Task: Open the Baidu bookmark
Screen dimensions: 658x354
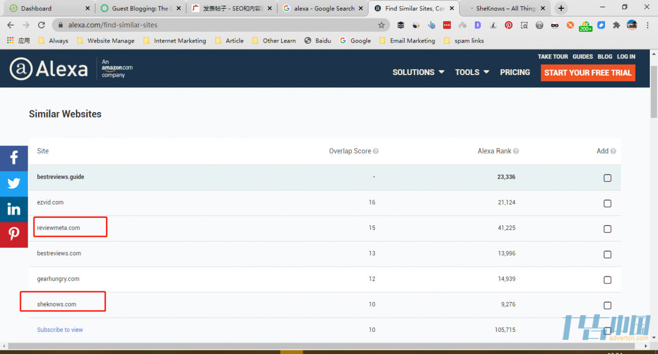Action: [318, 41]
